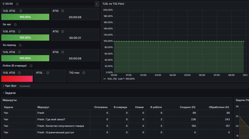Click the green 100.00% bar under За час
This screenshot has height=139, width=249.
(x=25, y=38)
